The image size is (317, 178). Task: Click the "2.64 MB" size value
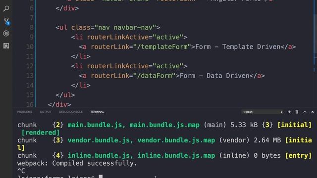(x=267, y=140)
